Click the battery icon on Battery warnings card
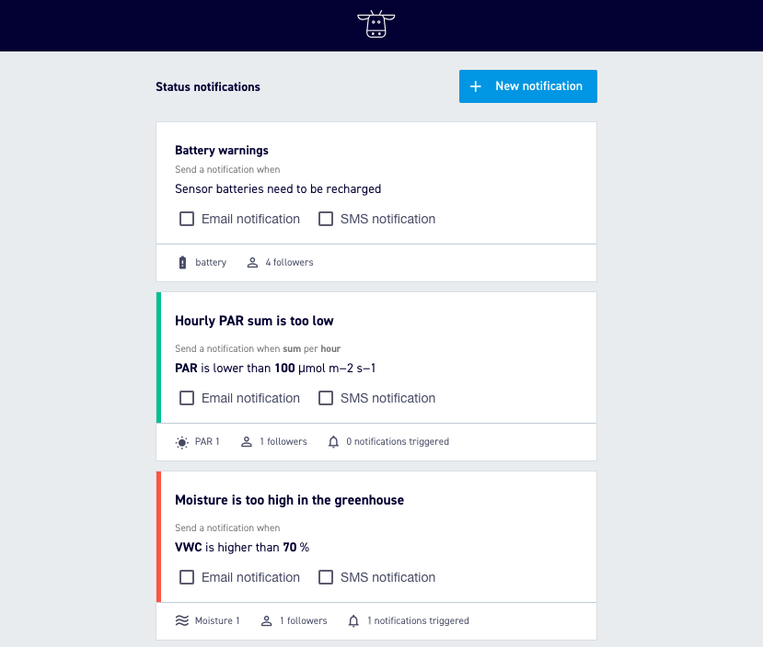The height and width of the screenshot is (647, 763). point(181,262)
